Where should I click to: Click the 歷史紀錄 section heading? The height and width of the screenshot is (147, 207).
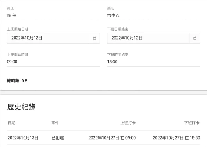point(21,107)
